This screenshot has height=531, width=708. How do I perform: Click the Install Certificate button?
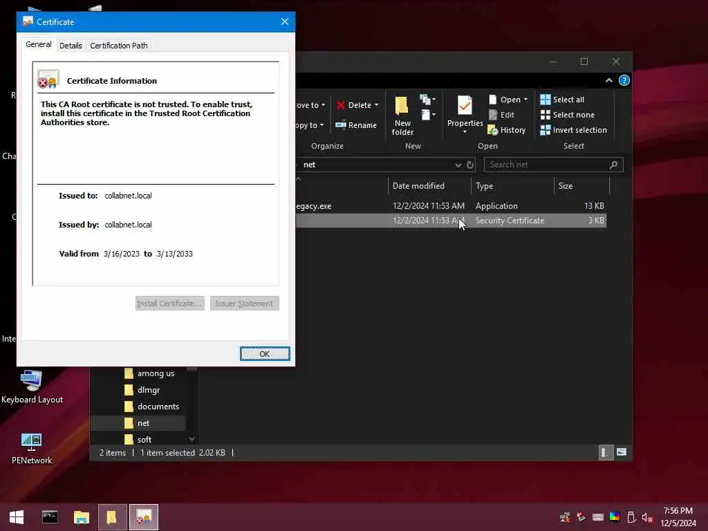click(x=170, y=304)
